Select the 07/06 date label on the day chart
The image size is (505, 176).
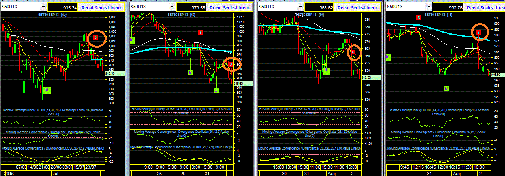21,167
